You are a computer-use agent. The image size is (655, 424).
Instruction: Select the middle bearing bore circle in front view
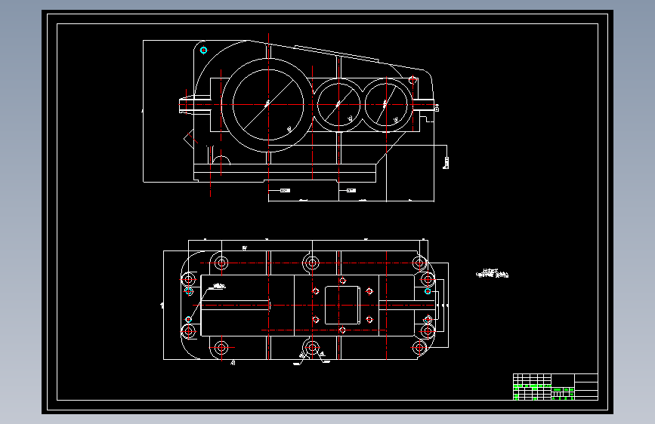[338, 104]
